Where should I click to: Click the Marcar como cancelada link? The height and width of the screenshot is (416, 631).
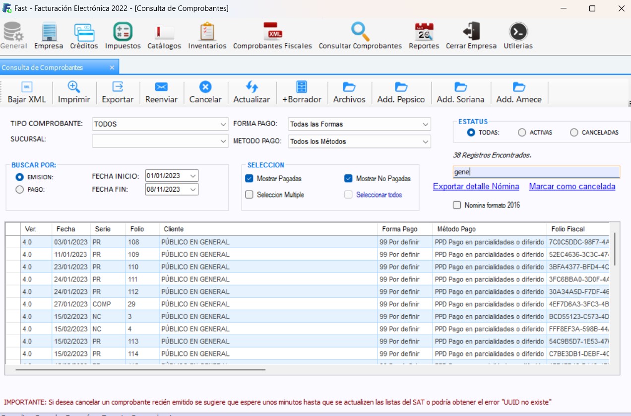coord(571,187)
